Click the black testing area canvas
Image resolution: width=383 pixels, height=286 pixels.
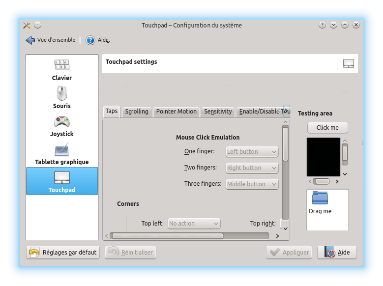coord(324,157)
